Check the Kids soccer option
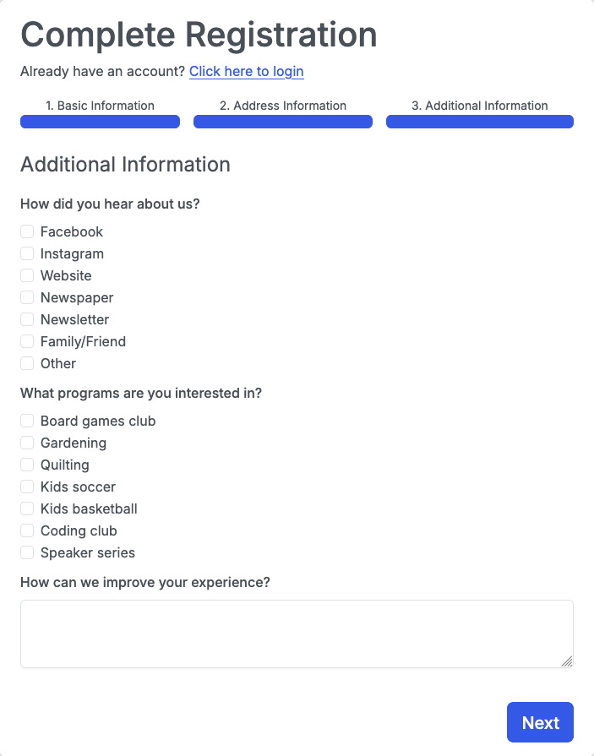This screenshot has height=756, width=594. pos(27,487)
